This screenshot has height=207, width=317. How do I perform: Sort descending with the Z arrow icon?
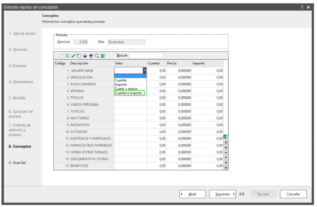click(x=85, y=56)
